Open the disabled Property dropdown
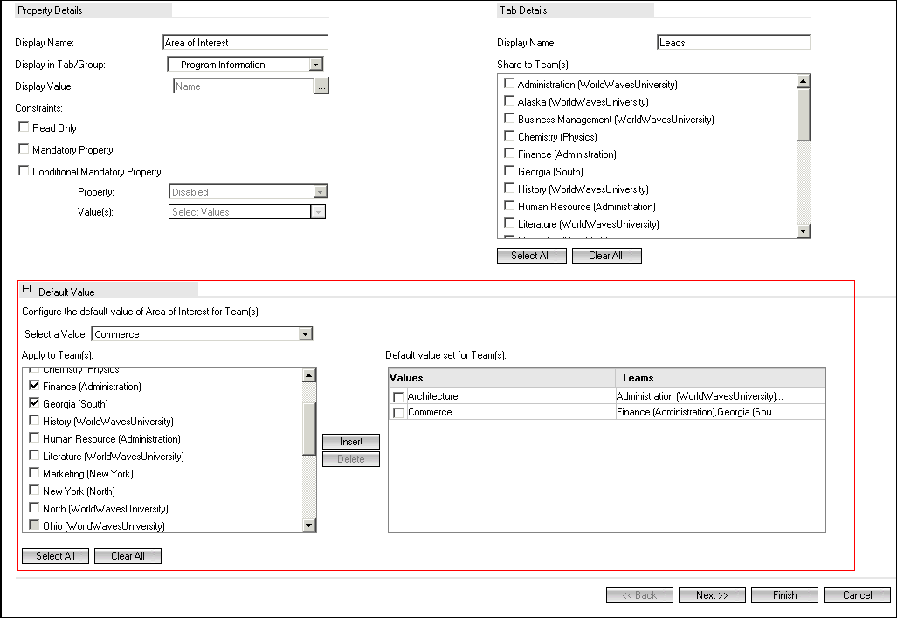 click(x=321, y=191)
